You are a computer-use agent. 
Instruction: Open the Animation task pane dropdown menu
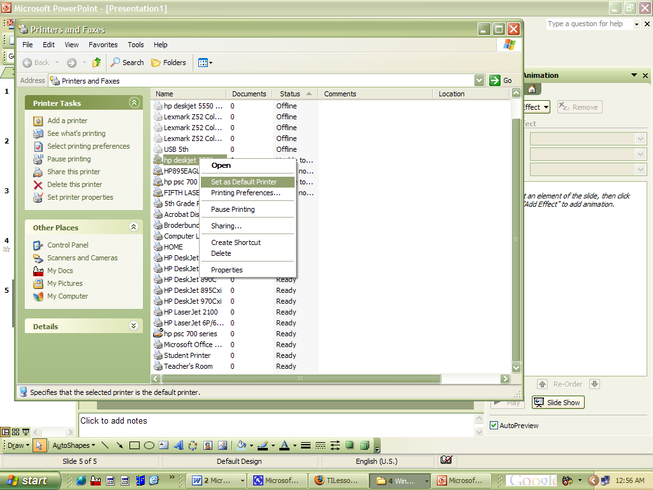coord(635,75)
